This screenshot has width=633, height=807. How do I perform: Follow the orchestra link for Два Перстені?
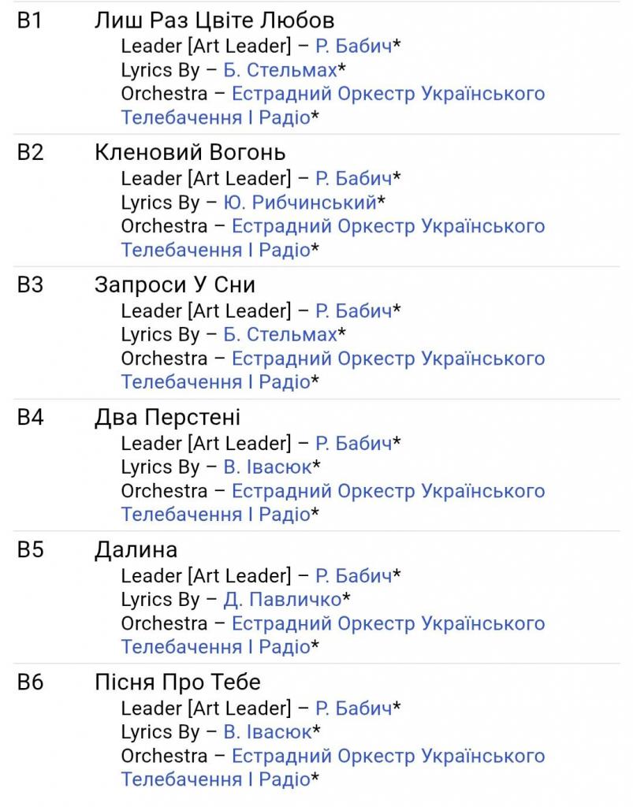(x=388, y=492)
